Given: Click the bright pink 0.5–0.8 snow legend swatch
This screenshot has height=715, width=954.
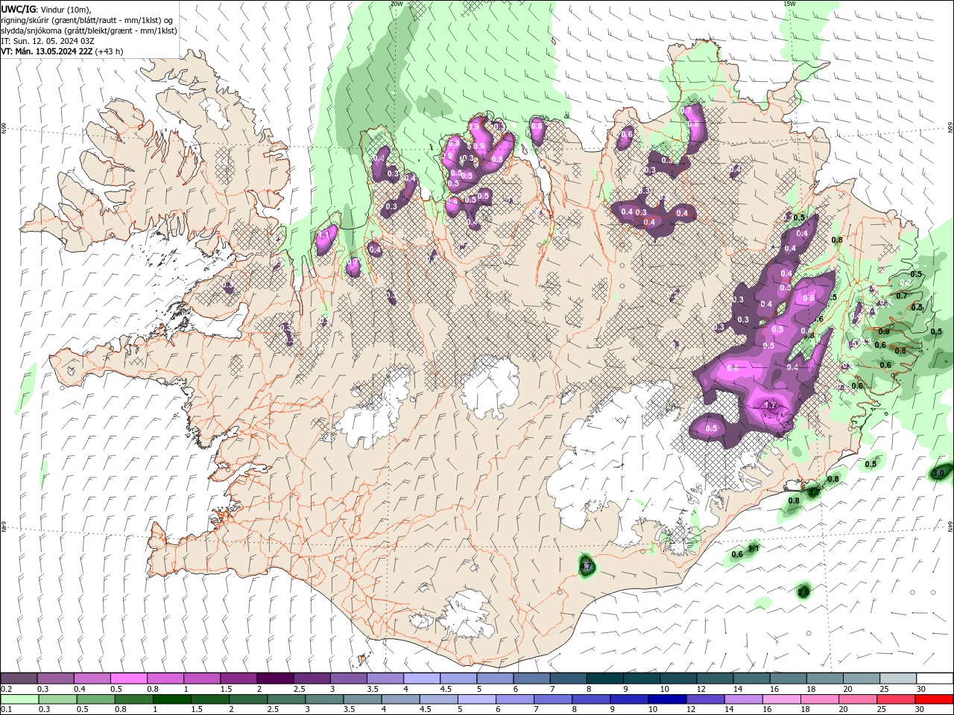Looking at the screenshot, I should tap(129, 679).
